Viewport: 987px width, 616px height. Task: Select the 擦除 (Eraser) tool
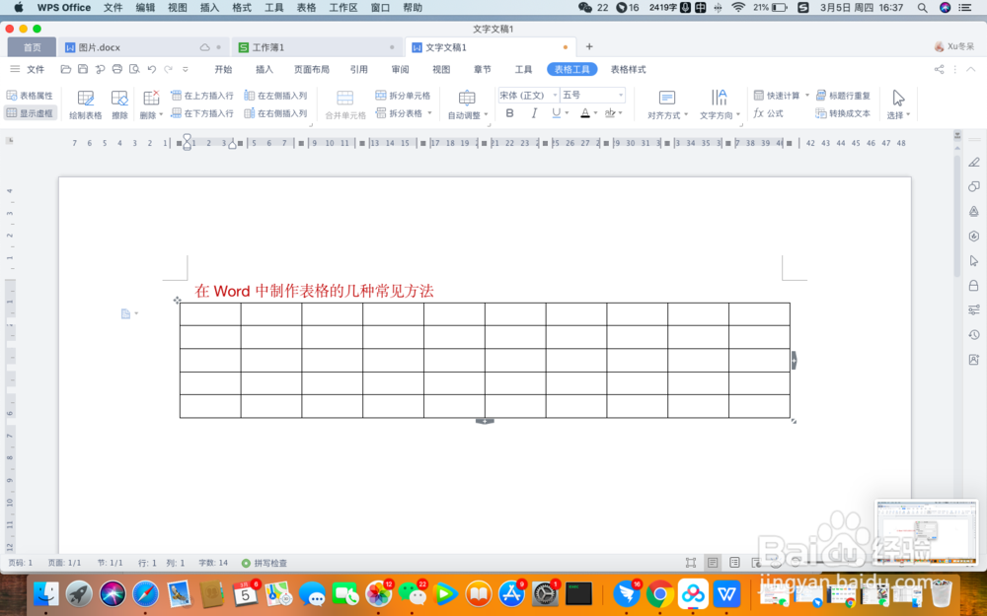pyautogui.click(x=119, y=103)
